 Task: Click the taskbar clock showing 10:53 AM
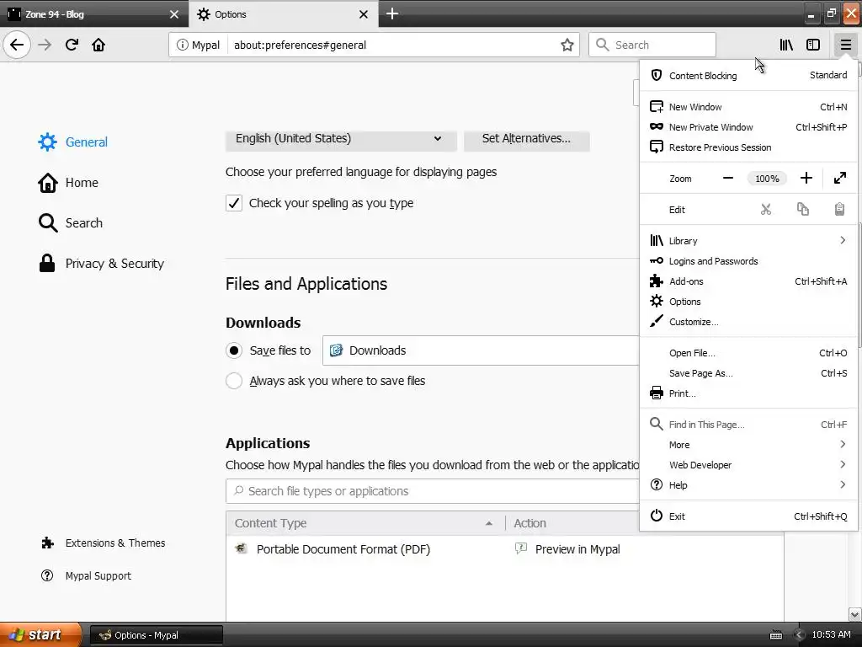coord(831,634)
